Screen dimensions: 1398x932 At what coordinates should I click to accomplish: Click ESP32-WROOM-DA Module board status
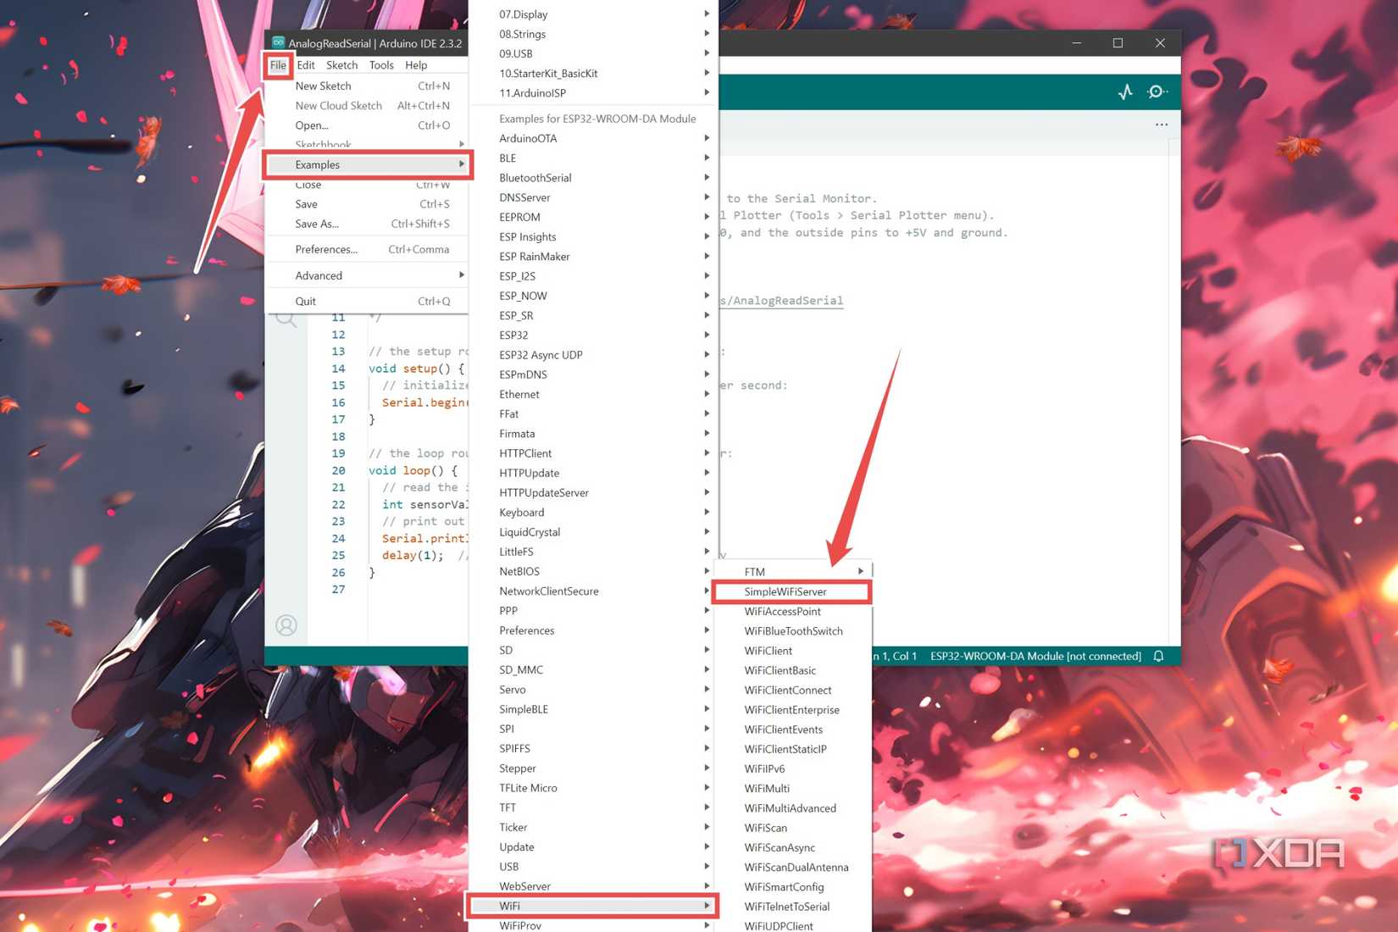[1035, 656]
